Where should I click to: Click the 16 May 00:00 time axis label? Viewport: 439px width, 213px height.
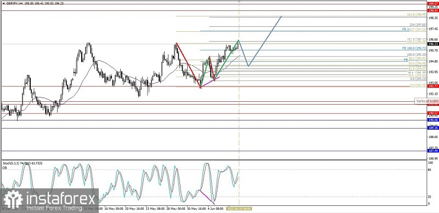point(114,209)
